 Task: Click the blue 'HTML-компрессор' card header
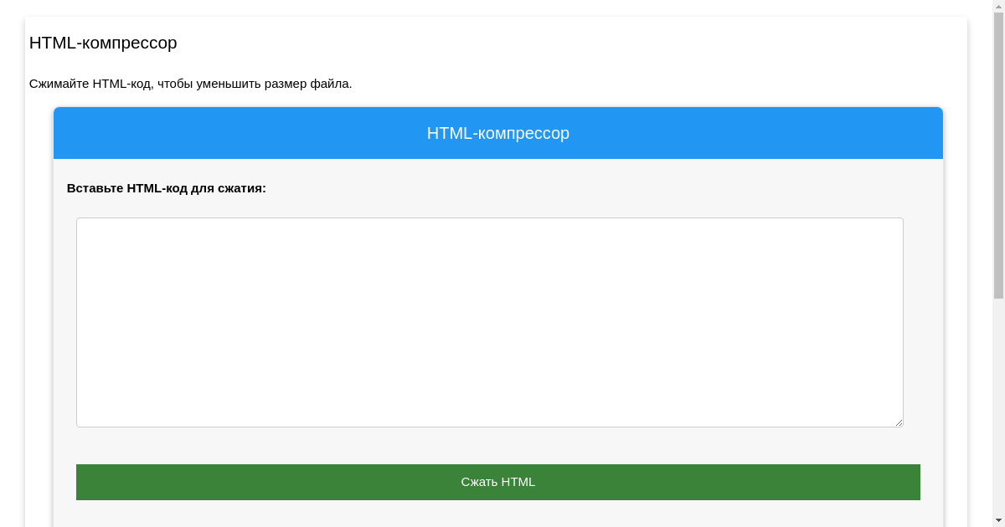click(497, 133)
